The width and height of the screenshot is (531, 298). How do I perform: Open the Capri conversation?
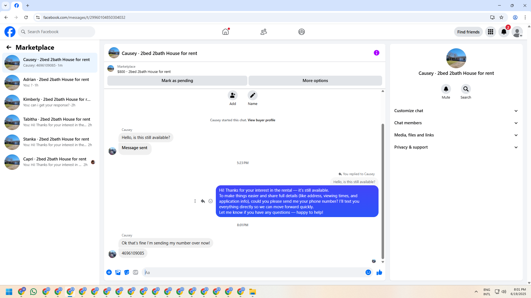[50, 162]
